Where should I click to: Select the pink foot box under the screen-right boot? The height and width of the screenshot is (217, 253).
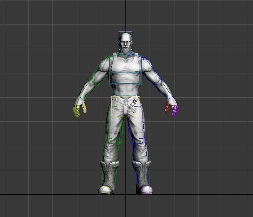pyautogui.click(x=146, y=190)
